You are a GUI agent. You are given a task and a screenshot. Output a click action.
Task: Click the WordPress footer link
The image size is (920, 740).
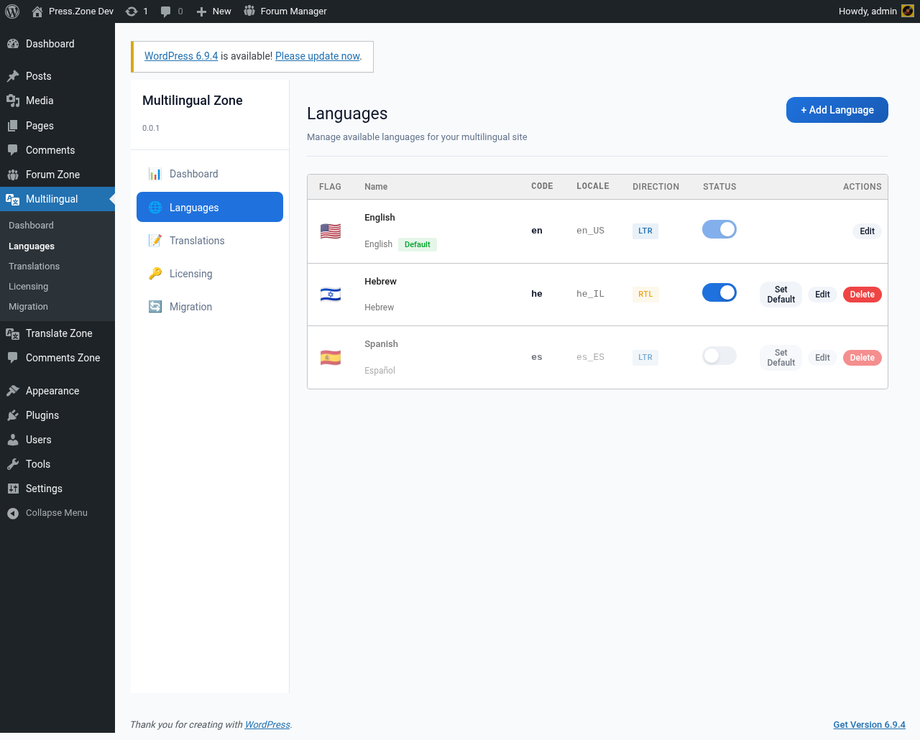[x=267, y=724]
